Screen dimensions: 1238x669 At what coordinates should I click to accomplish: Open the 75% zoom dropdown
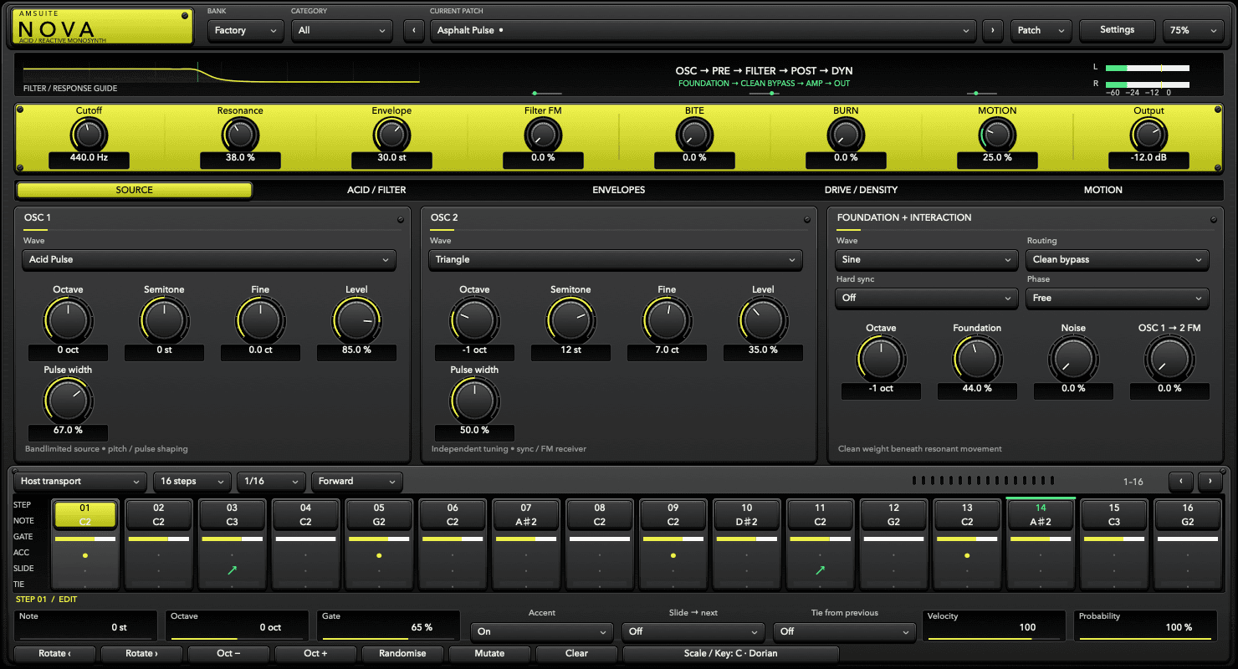(x=1194, y=30)
